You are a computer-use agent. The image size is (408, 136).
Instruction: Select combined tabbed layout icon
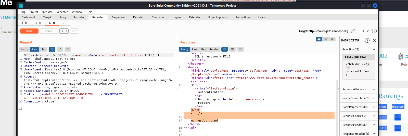[x=332, y=39]
